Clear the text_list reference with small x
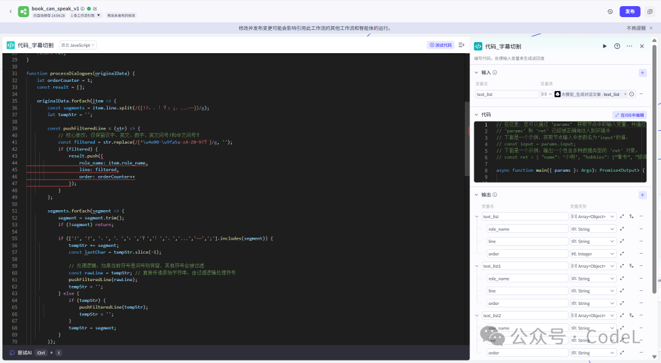Screen dimensions: 661x363 click(625, 94)
